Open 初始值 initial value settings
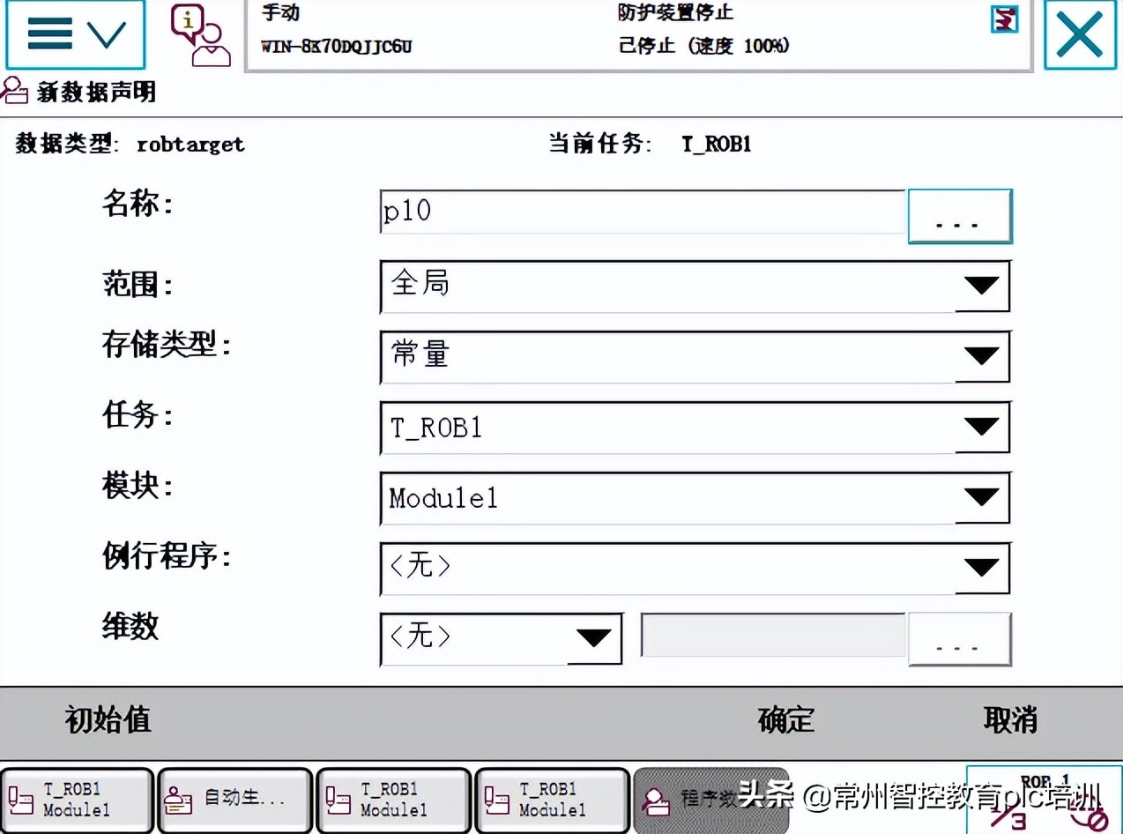Viewport: 1123px width, 834px height. pos(108,720)
